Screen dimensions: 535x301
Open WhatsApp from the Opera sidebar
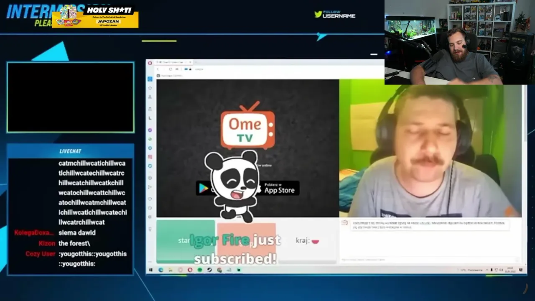point(150,139)
